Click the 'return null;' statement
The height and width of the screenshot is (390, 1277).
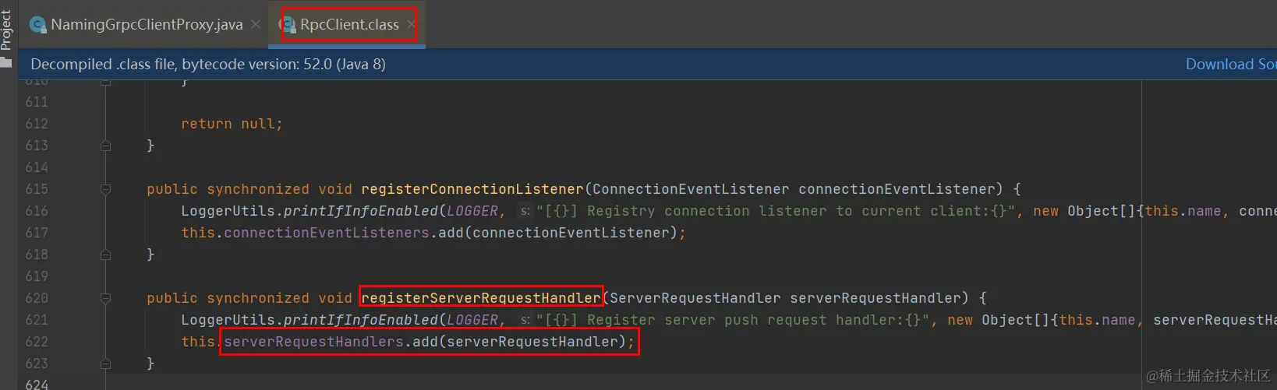click(232, 124)
